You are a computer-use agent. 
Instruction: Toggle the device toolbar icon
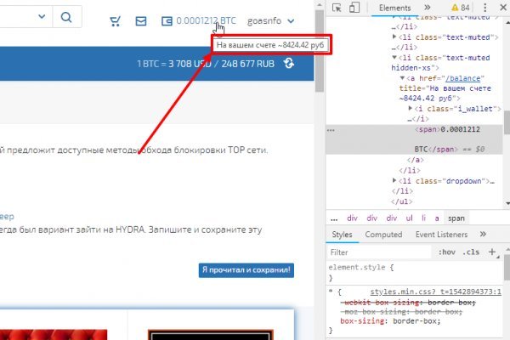pos(355,8)
